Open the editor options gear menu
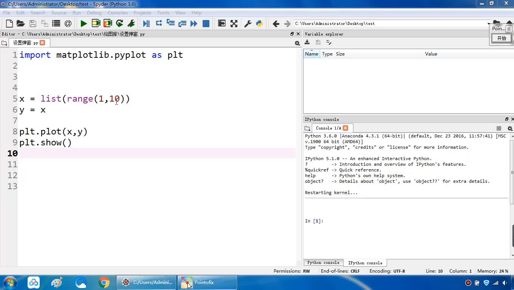514x290 pixels. tap(297, 43)
